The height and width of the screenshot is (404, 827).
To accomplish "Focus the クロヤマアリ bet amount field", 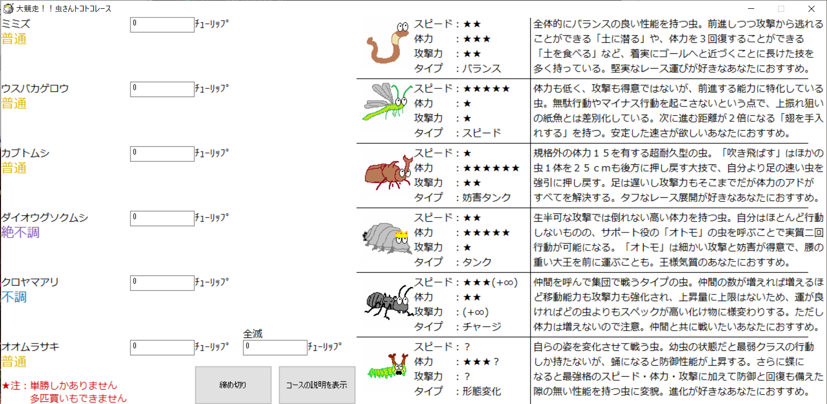I will 162,283.
